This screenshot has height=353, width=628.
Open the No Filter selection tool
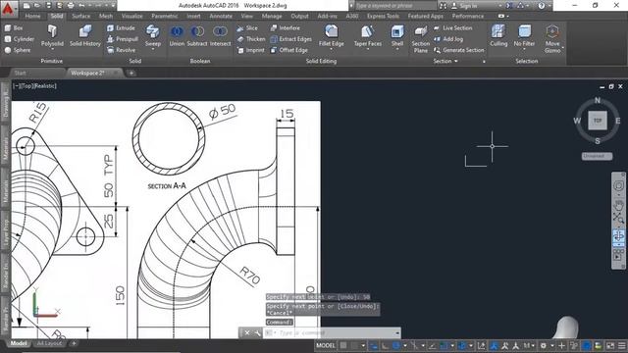point(524,35)
